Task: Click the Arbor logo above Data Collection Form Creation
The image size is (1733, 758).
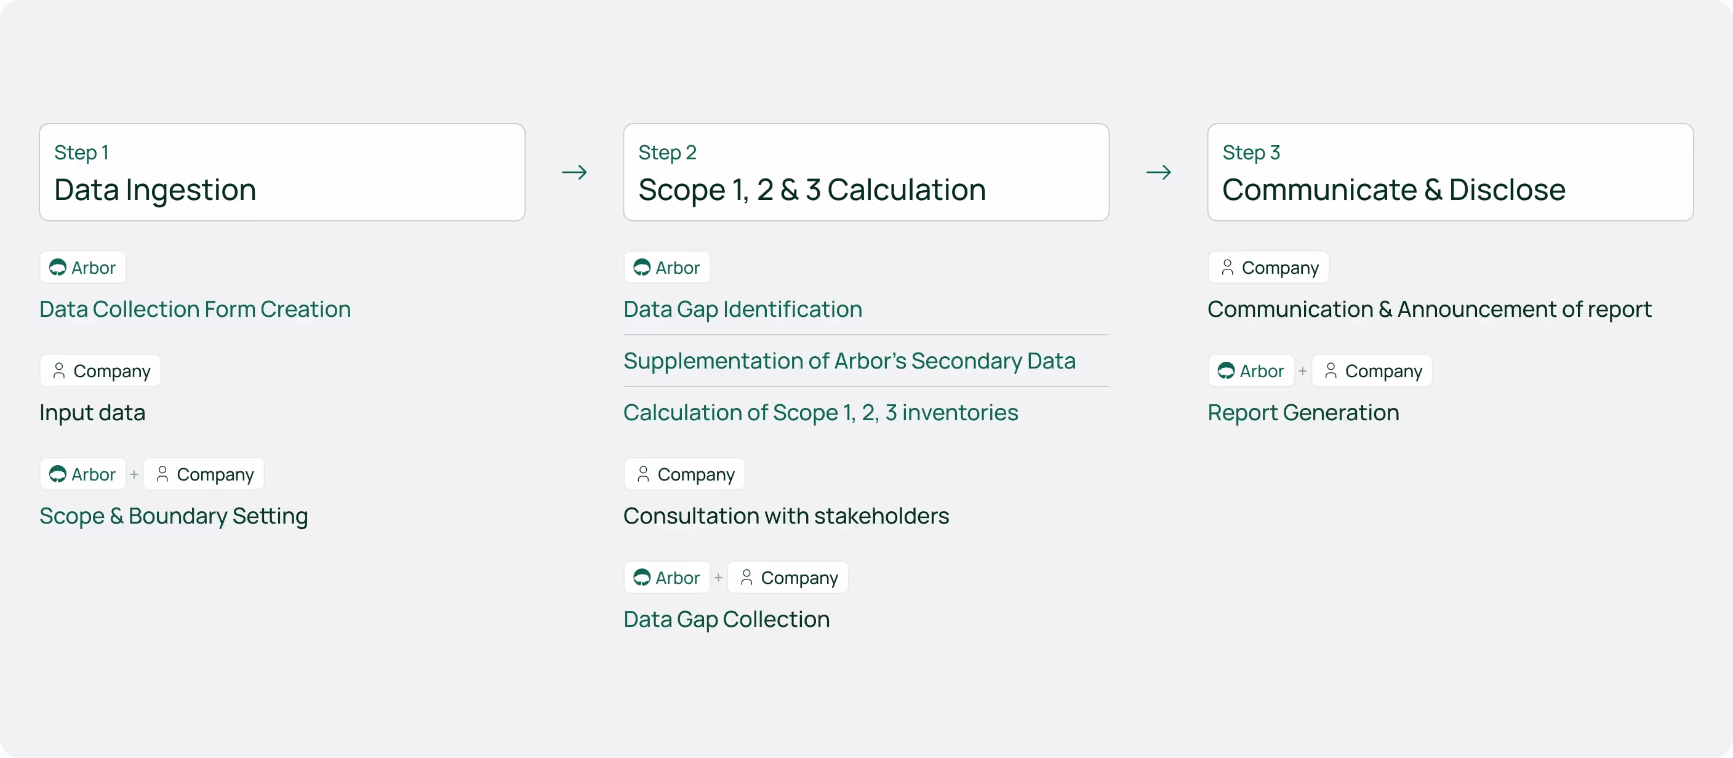Action: click(x=58, y=268)
